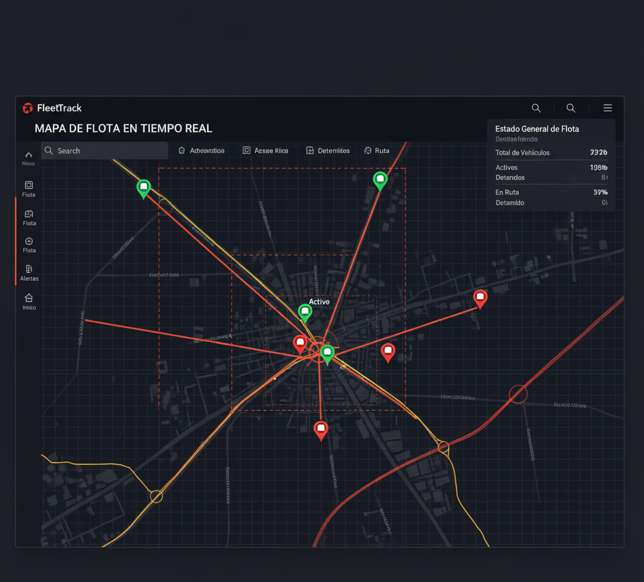The height and width of the screenshot is (582, 644).
Task: Click the magnifier icon beside the hamburger menu
Action: [x=571, y=108]
